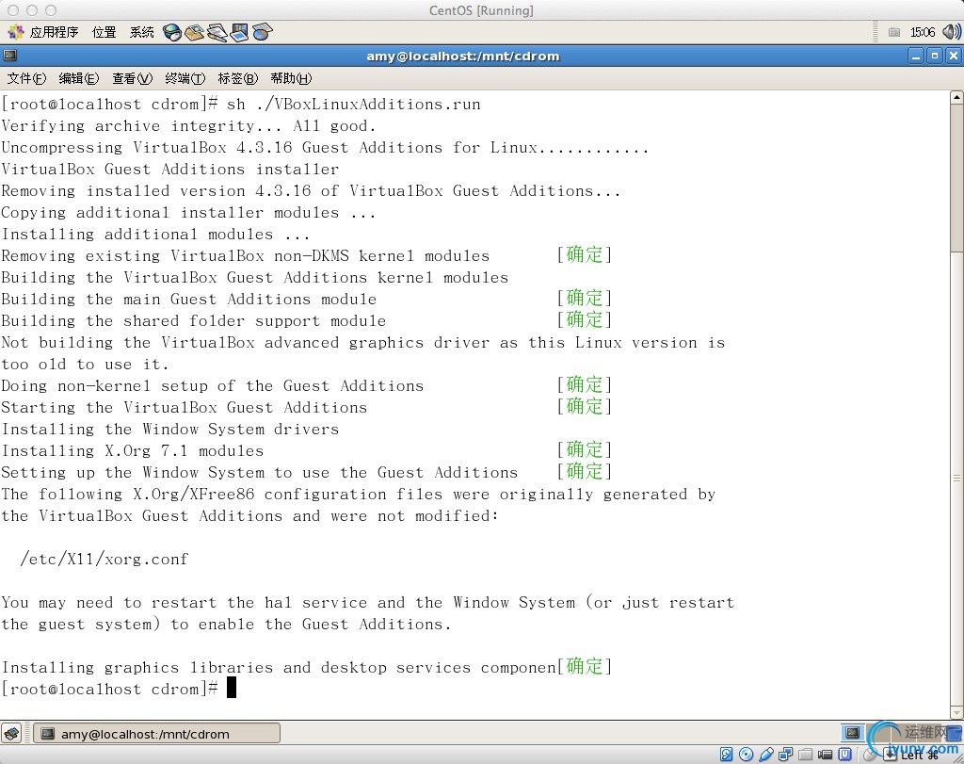
Task: Click 'Verifying archive integrity... All good.' line
Action: pyautogui.click(x=188, y=126)
